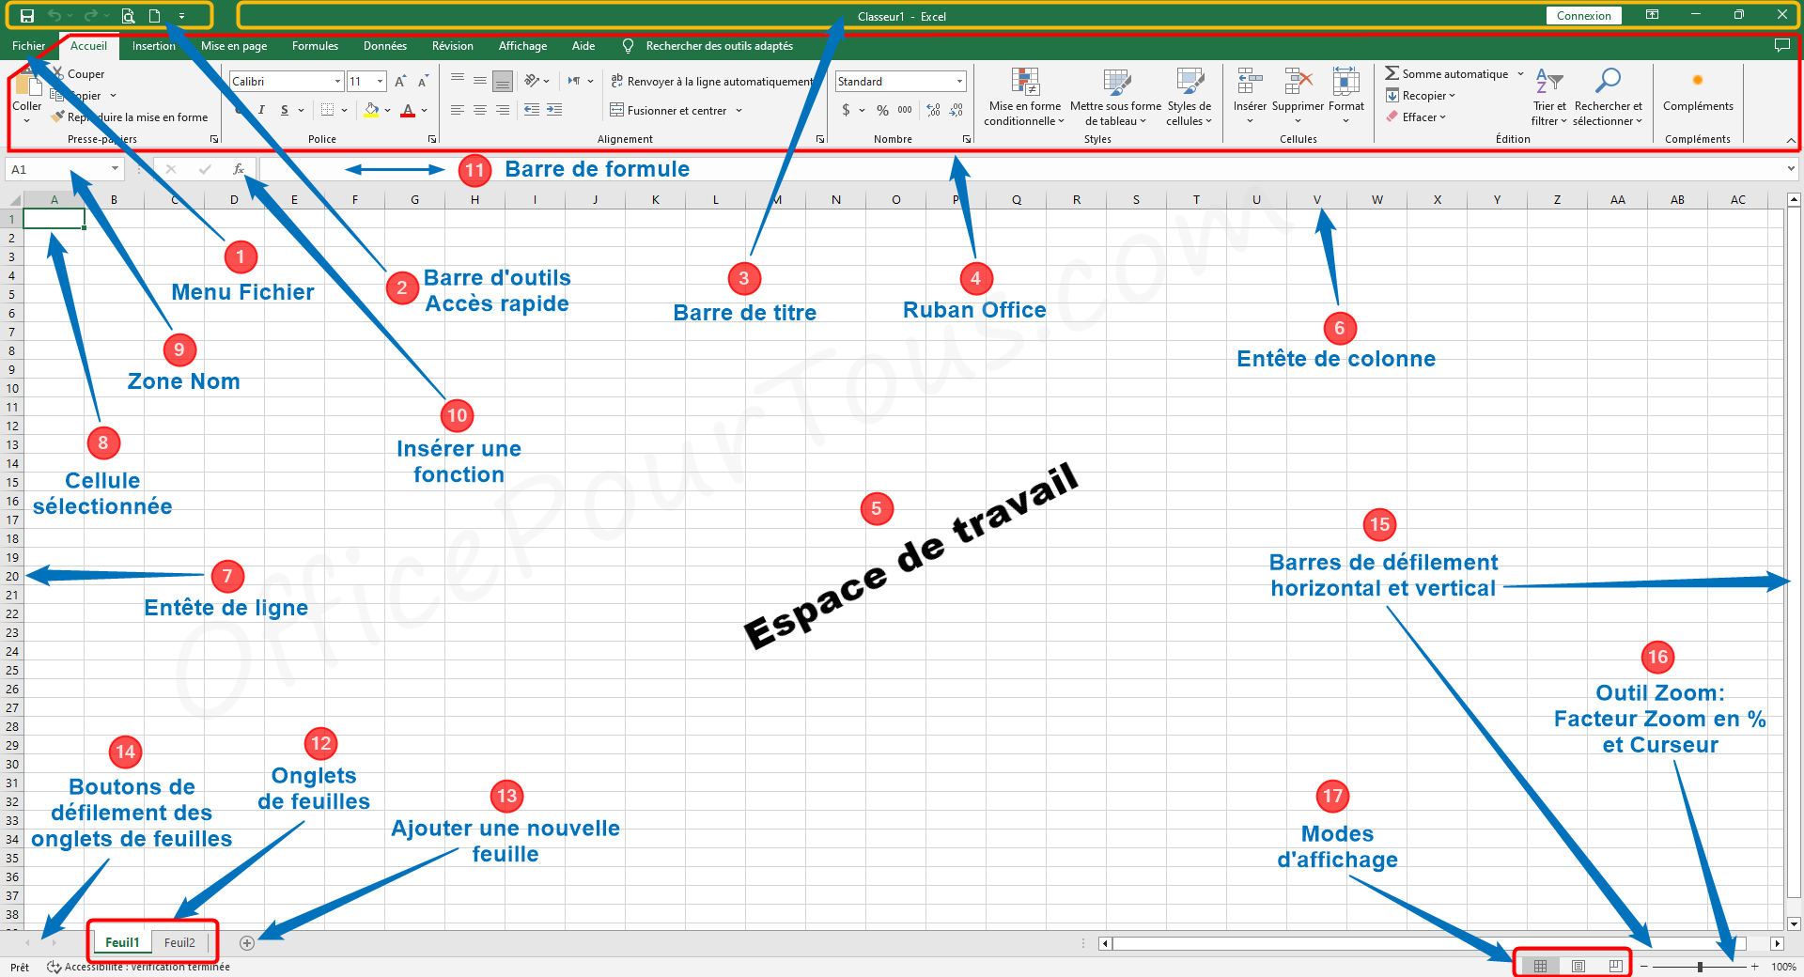The image size is (1804, 977).
Task: Click the add decimal icon
Action: [933, 110]
